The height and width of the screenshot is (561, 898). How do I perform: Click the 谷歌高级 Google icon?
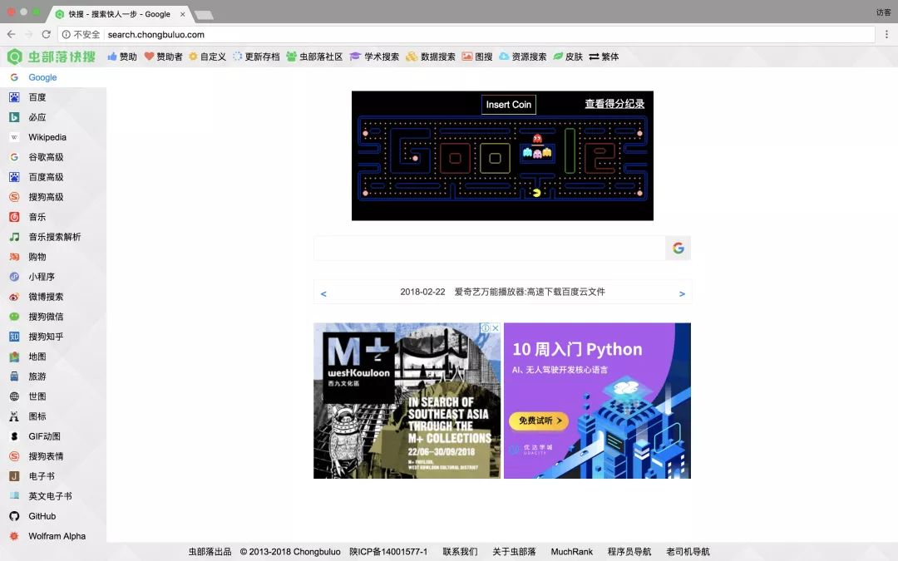click(14, 157)
